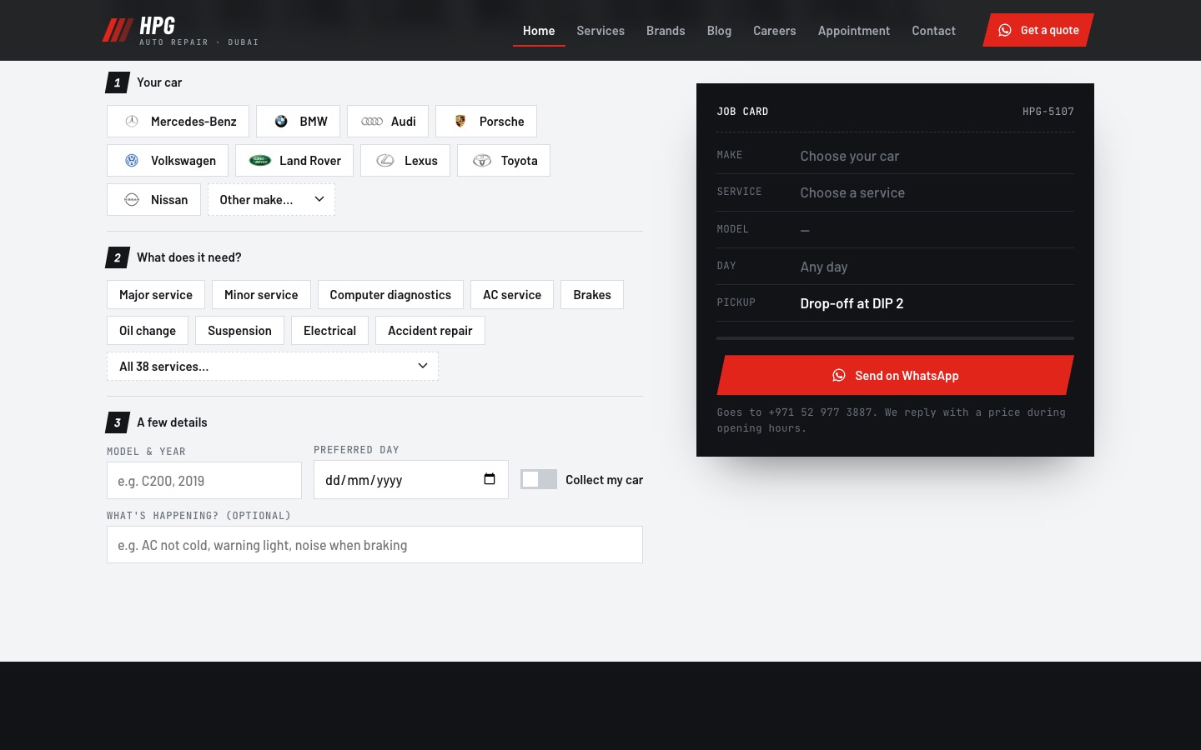
Task: Choose Computer diagnostics service
Action: click(390, 295)
